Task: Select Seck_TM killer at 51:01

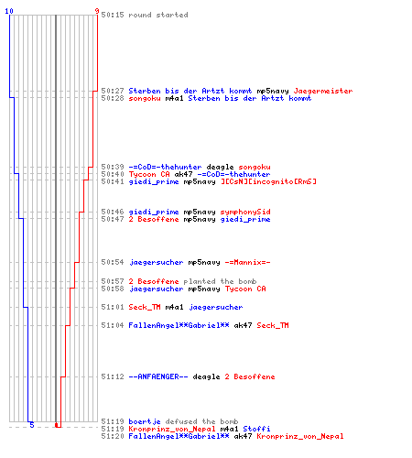Action: point(145,307)
